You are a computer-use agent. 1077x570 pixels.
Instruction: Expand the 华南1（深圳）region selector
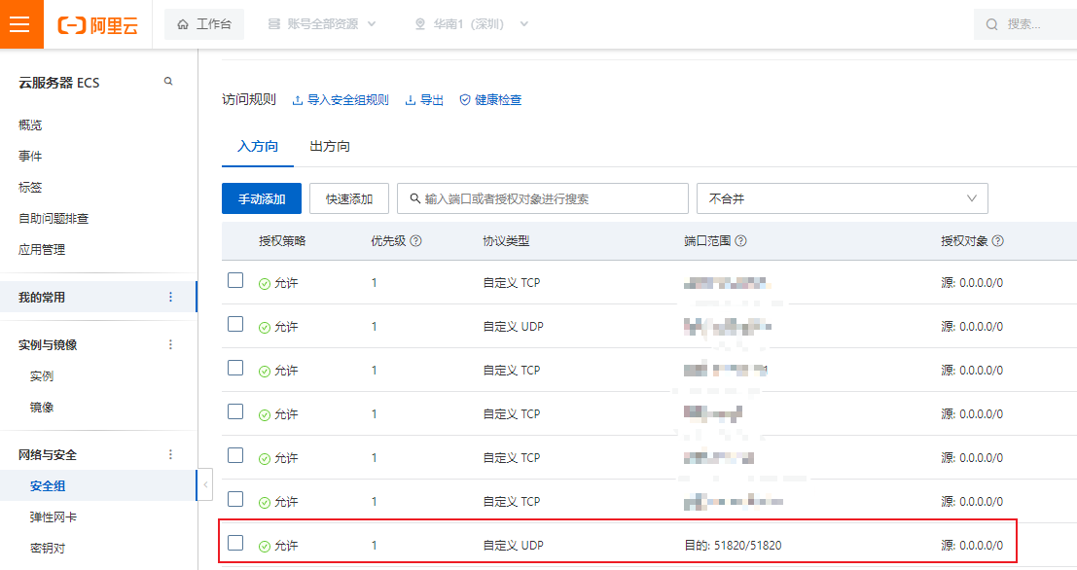(x=471, y=24)
